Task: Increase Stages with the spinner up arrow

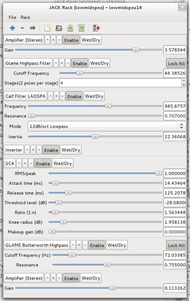Action: coord(184,81)
